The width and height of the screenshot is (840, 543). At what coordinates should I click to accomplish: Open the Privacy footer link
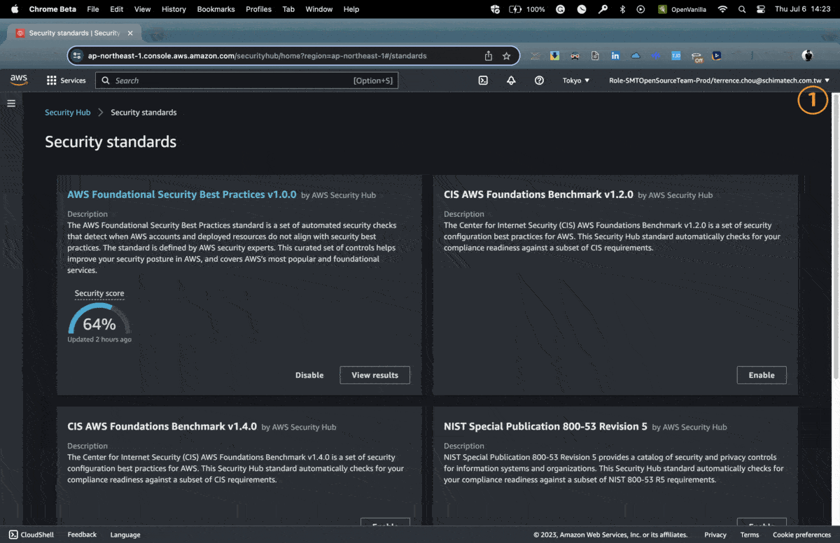[x=715, y=535]
